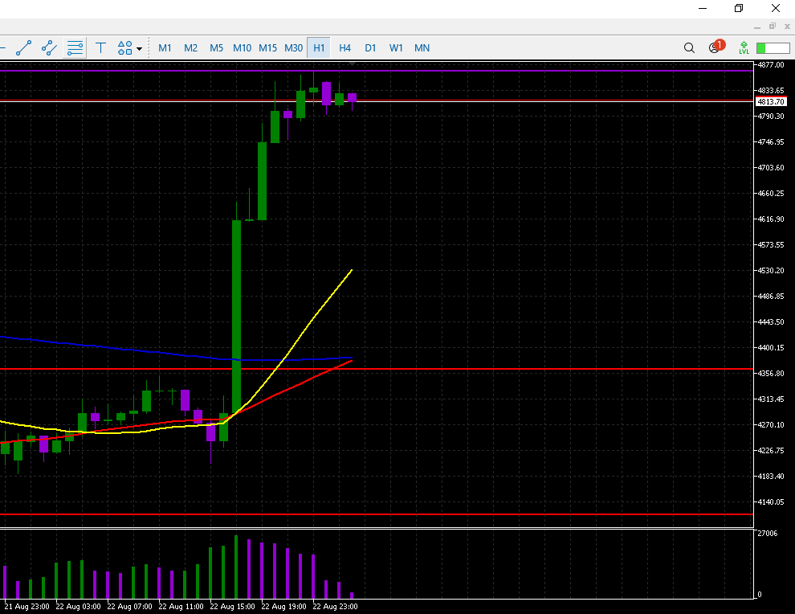The width and height of the screenshot is (795, 614).
Task: Toggle the H4 timeframe
Action: pos(344,47)
